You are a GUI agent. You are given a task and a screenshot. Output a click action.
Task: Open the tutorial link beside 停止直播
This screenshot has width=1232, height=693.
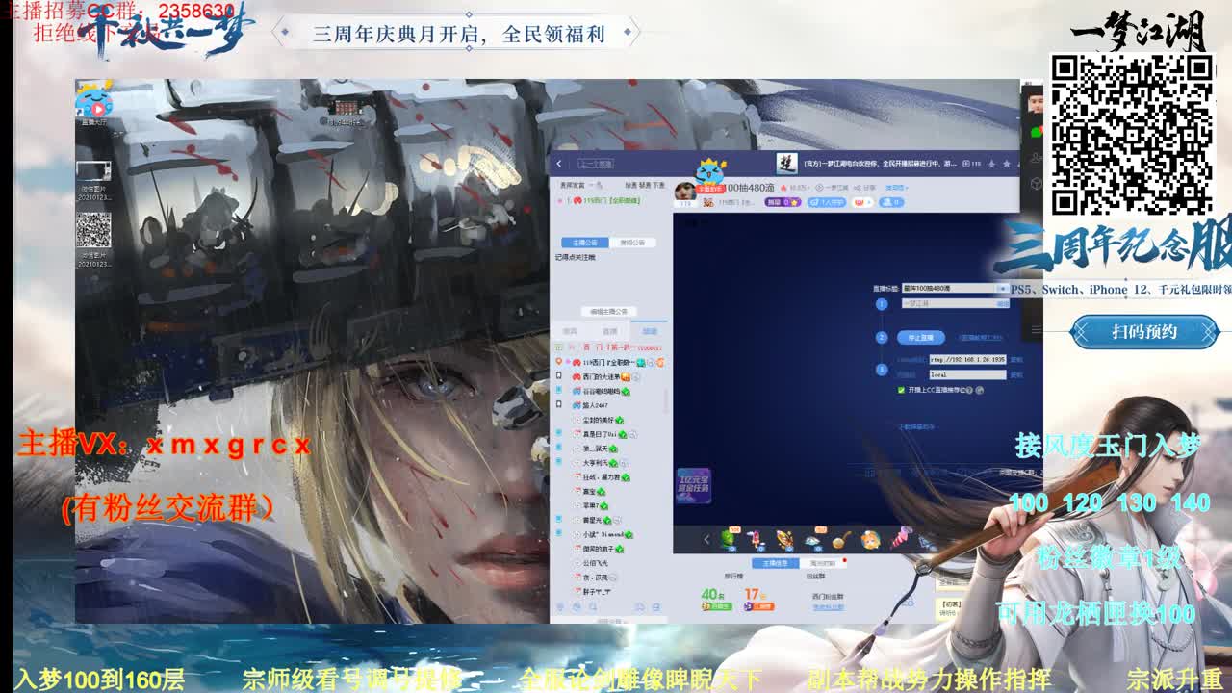pos(981,337)
